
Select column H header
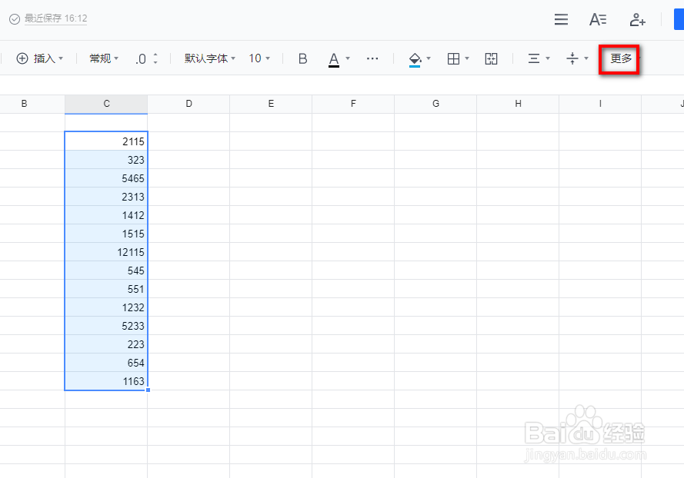pyautogui.click(x=518, y=104)
